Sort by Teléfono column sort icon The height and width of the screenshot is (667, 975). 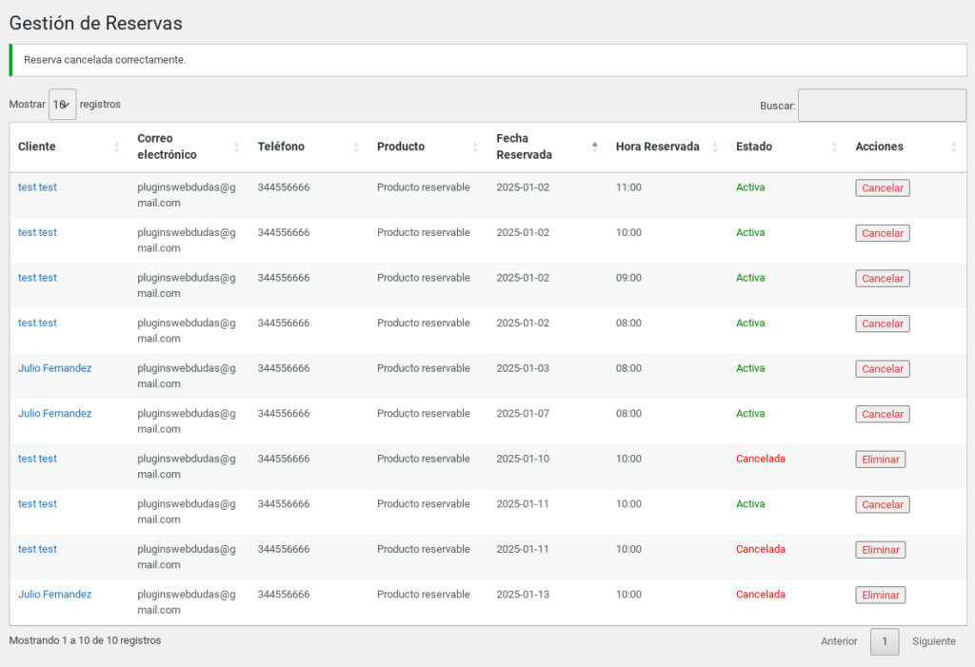pos(356,147)
